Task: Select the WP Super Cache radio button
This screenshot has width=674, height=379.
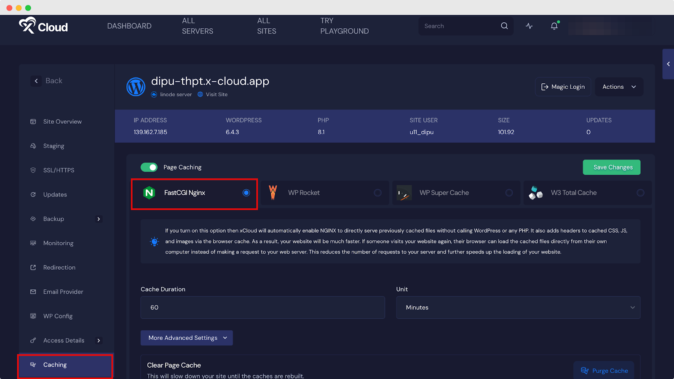Action: [509, 193]
